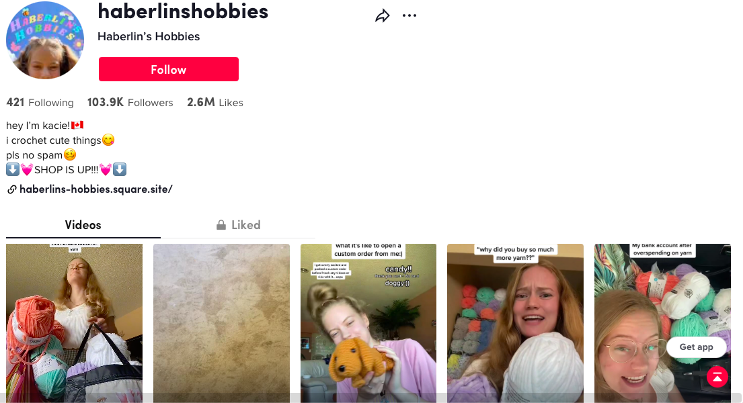View the 421 Following list

pyautogui.click(x=40, y=102)
